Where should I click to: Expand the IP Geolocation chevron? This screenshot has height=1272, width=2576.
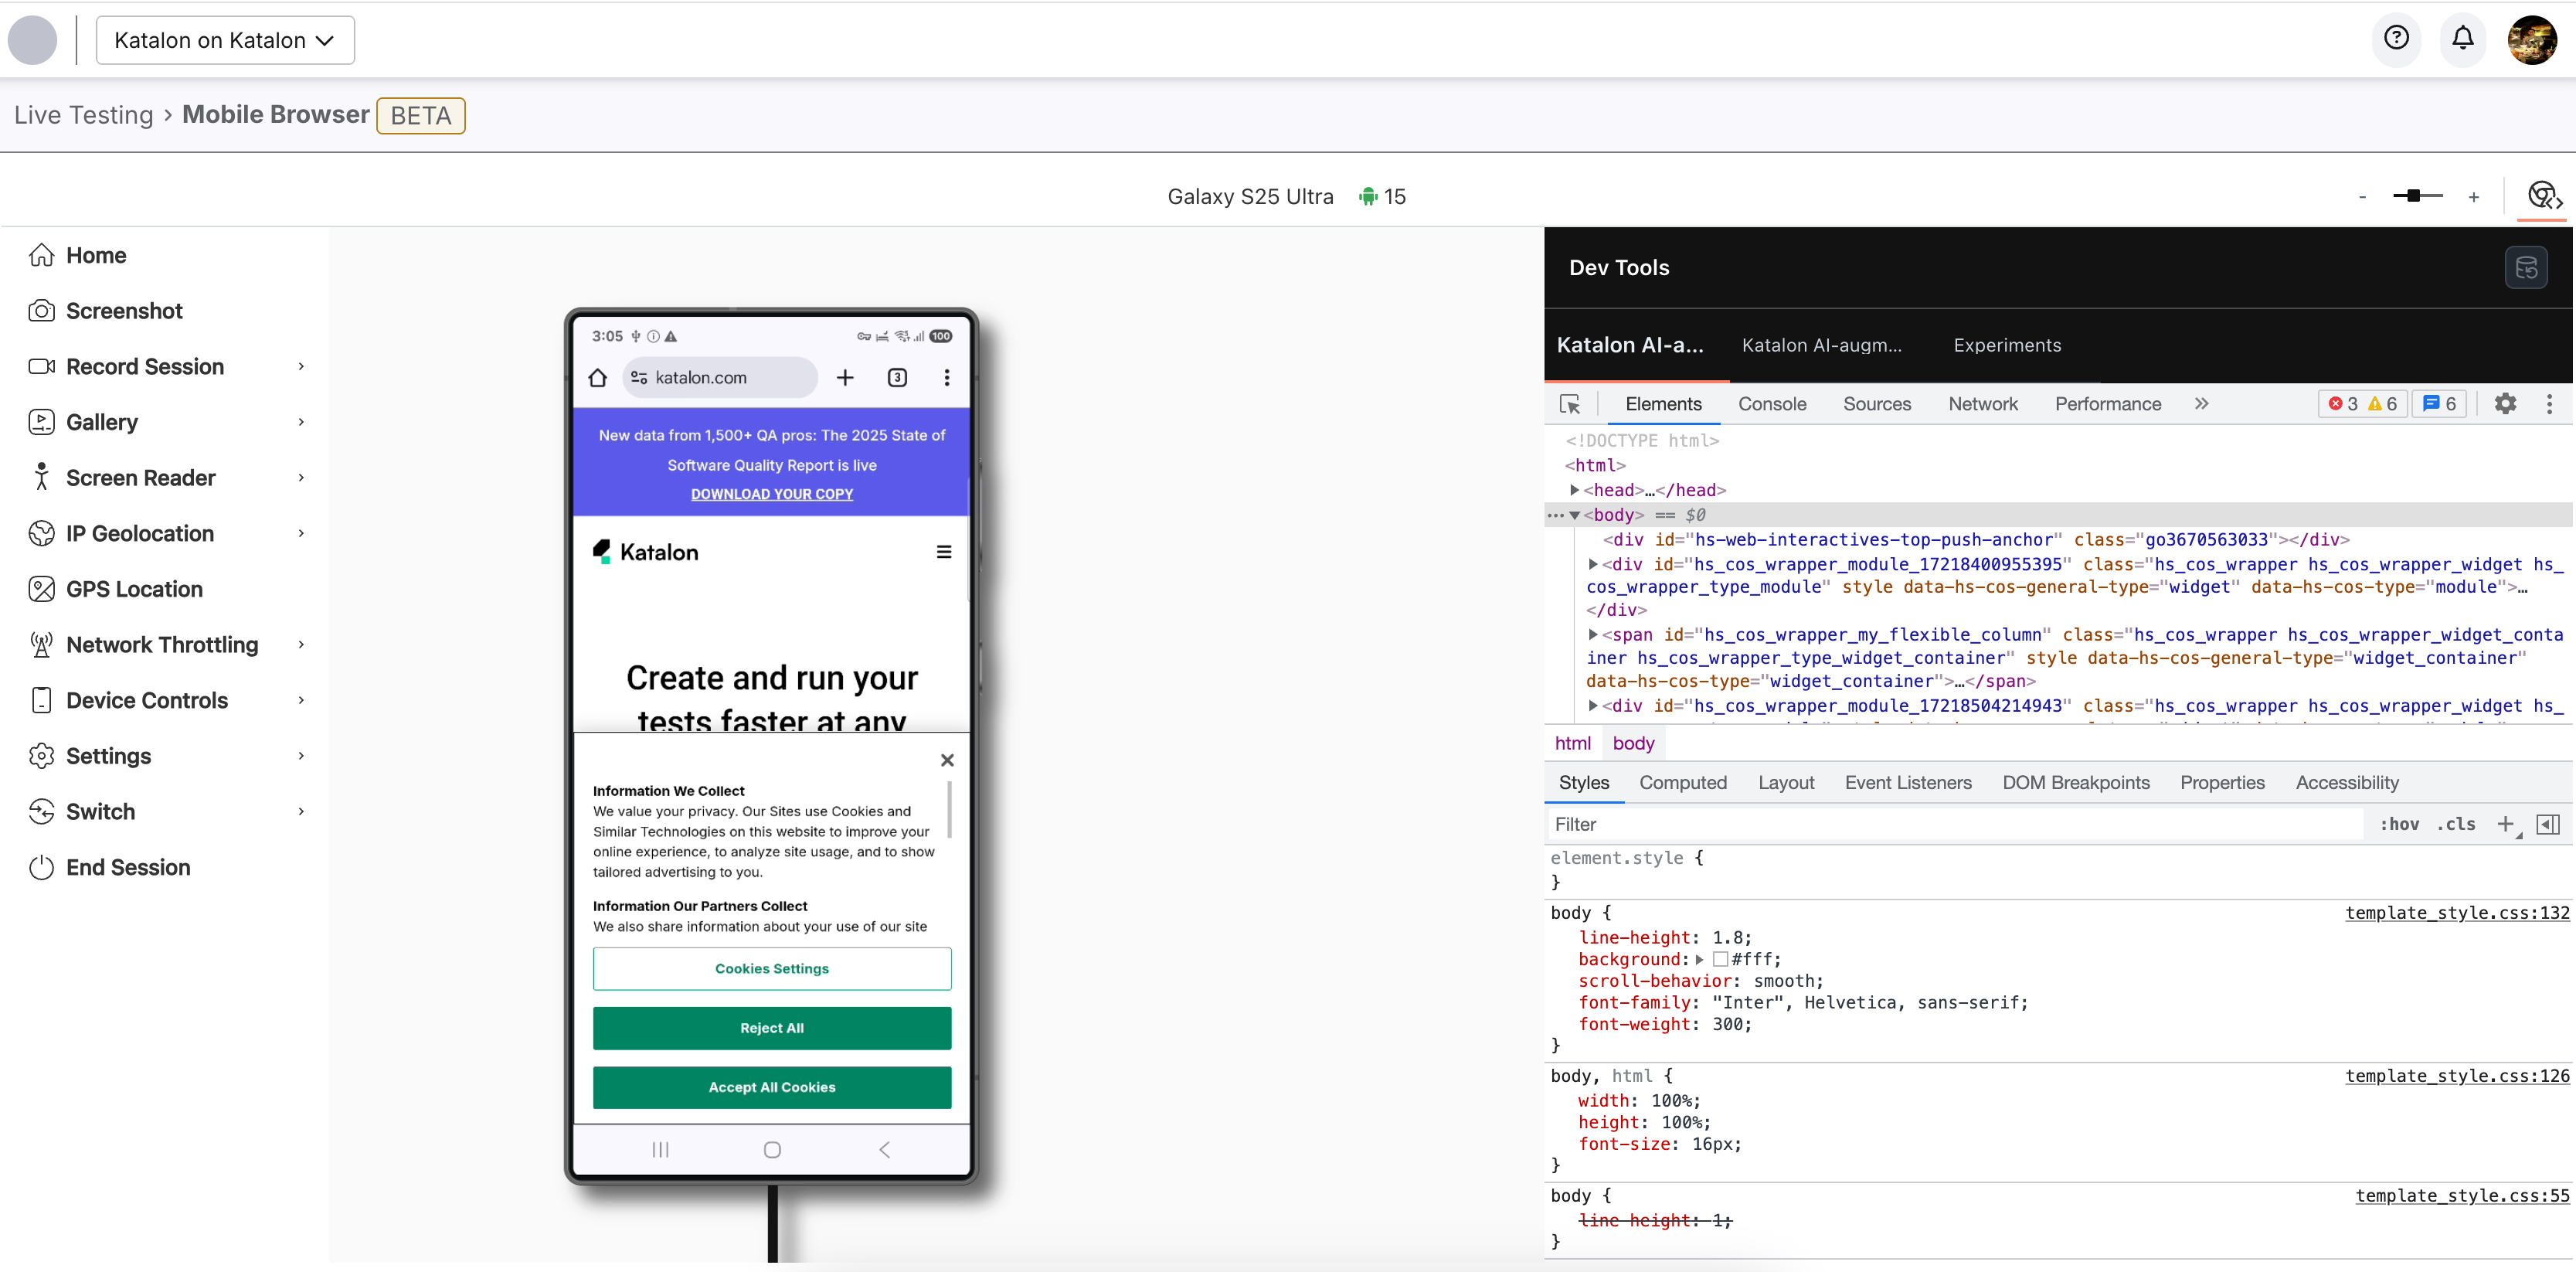point(300,533)
